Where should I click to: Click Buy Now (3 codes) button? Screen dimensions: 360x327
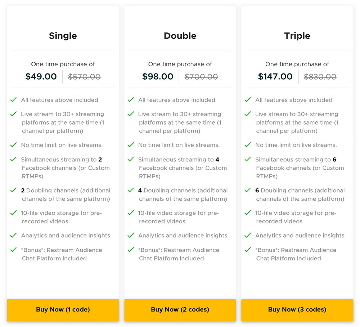[x=297, y=310]
